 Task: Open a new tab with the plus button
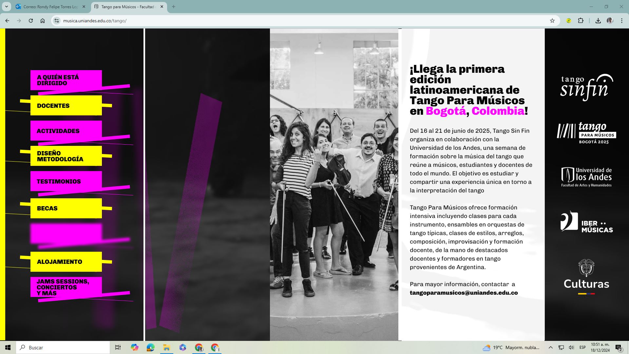pyautogui.click(x=174, y=7)
